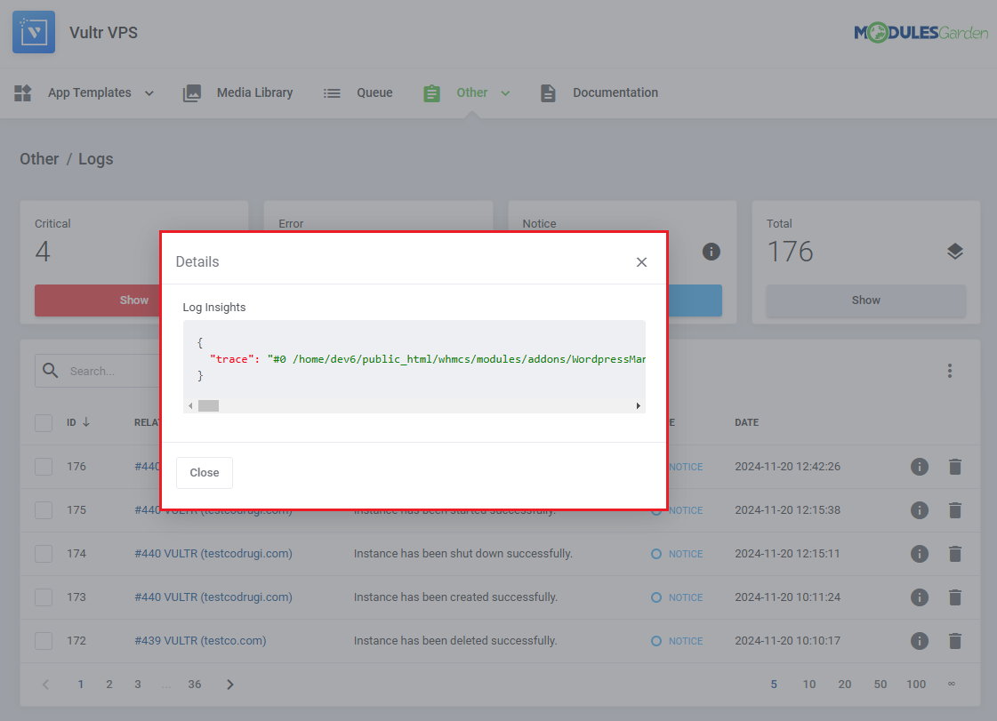Expand the App Templates dropdown arrow
The height and width of the screenshot is (721, 997).
click(x=149, y=93)
